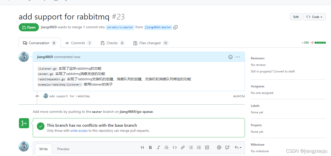
Task: Open commit hash de2433d
Action: tap(239, 96)
